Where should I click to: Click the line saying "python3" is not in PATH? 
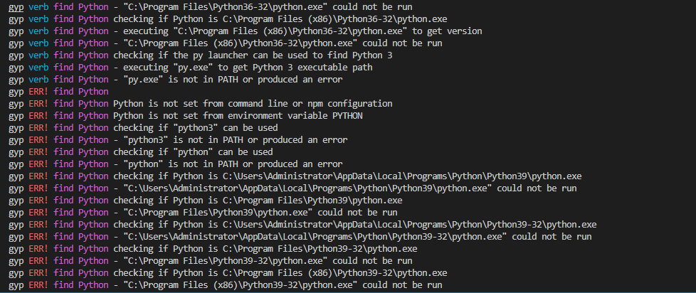click(x=178, y=139)
